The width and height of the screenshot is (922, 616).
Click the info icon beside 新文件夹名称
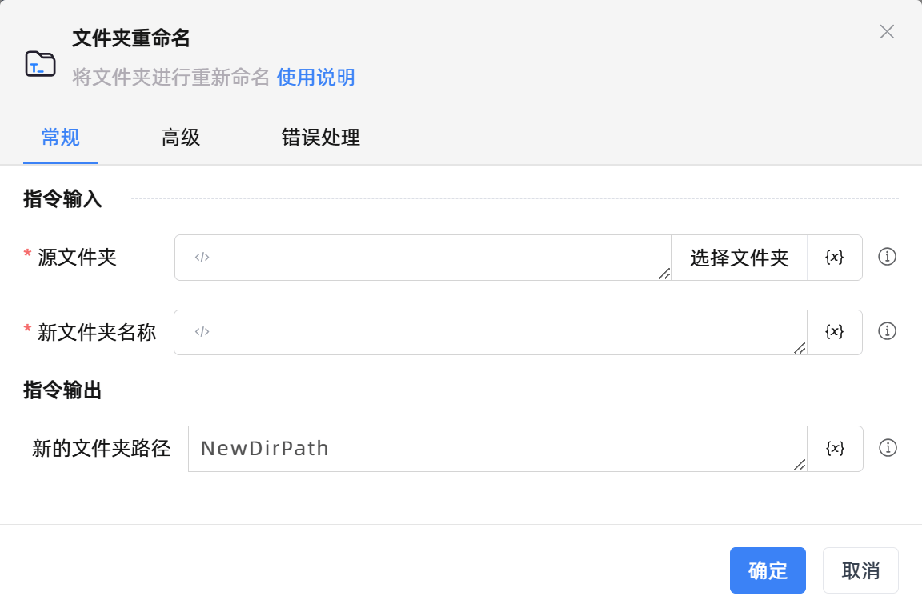click(887, 332)
